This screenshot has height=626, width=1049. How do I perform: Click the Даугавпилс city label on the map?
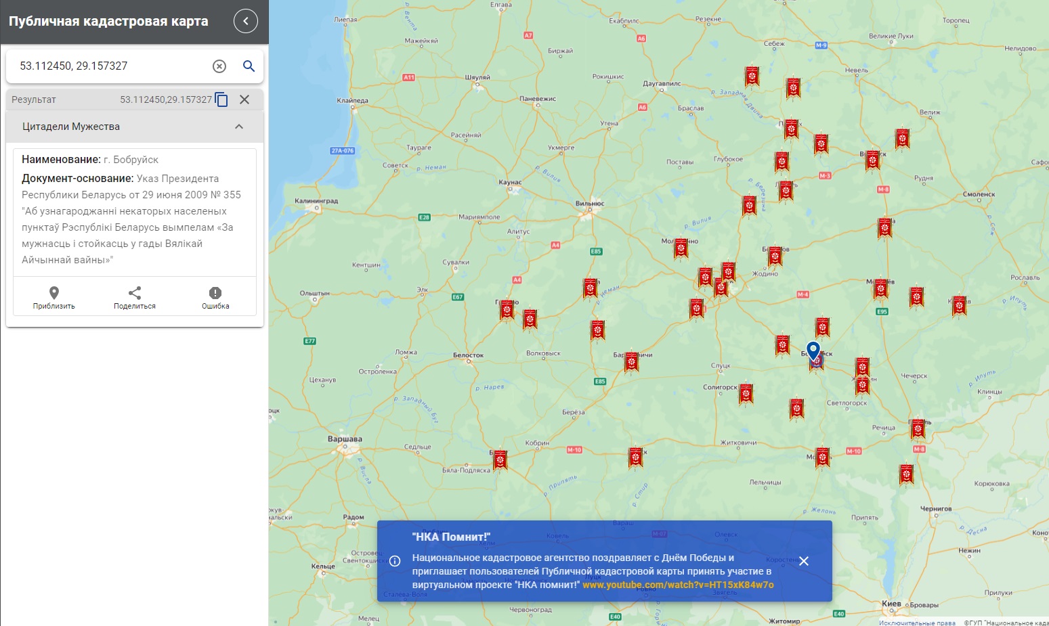(662, 84)
